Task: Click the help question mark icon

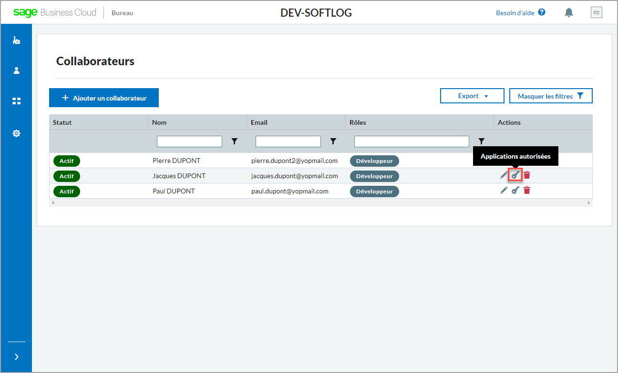Action: 542,12
